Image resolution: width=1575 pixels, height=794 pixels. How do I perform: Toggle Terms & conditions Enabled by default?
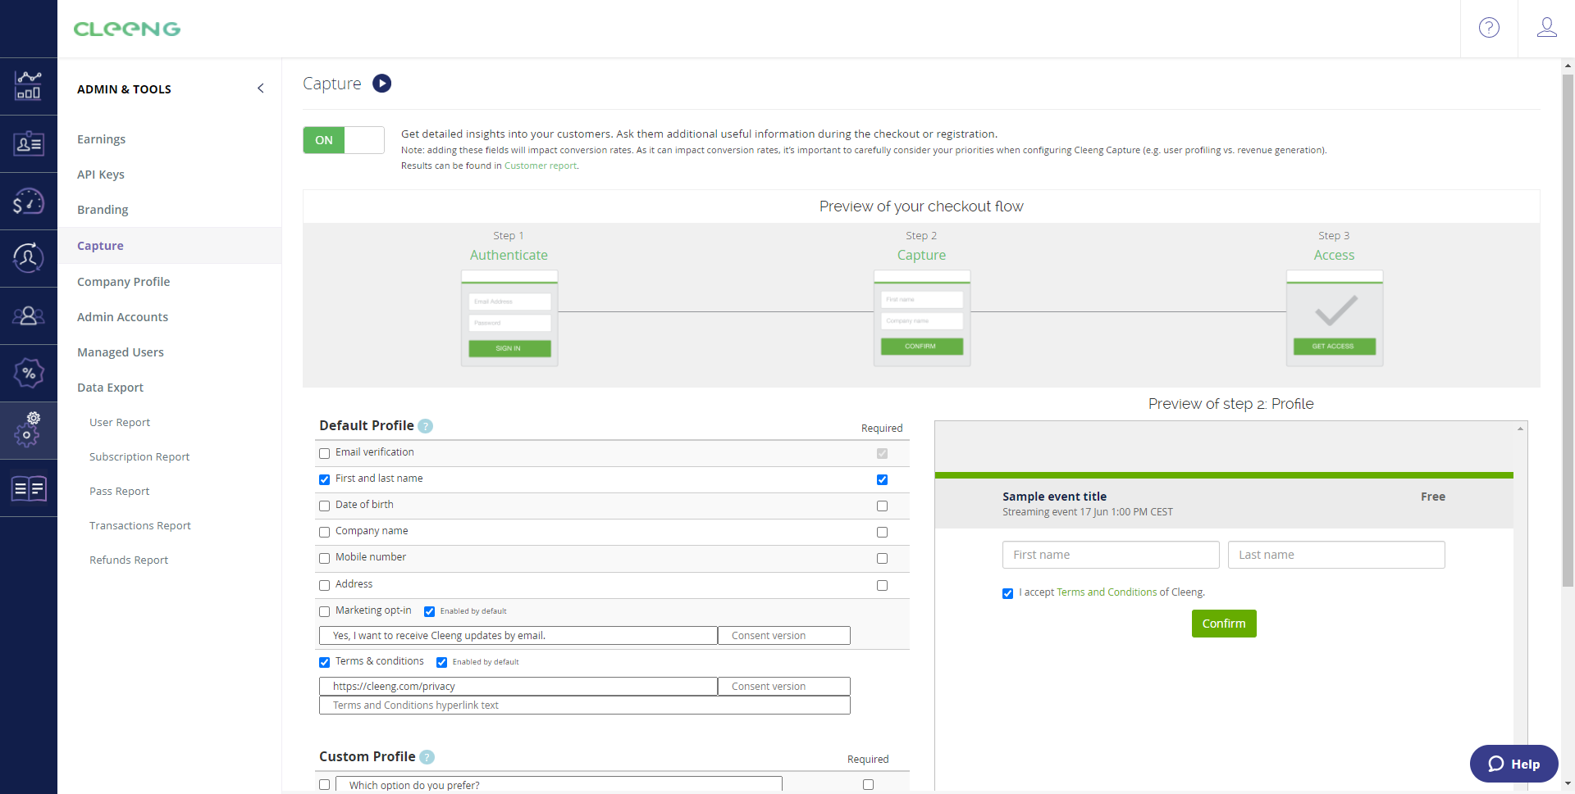[x=441, y=662]
